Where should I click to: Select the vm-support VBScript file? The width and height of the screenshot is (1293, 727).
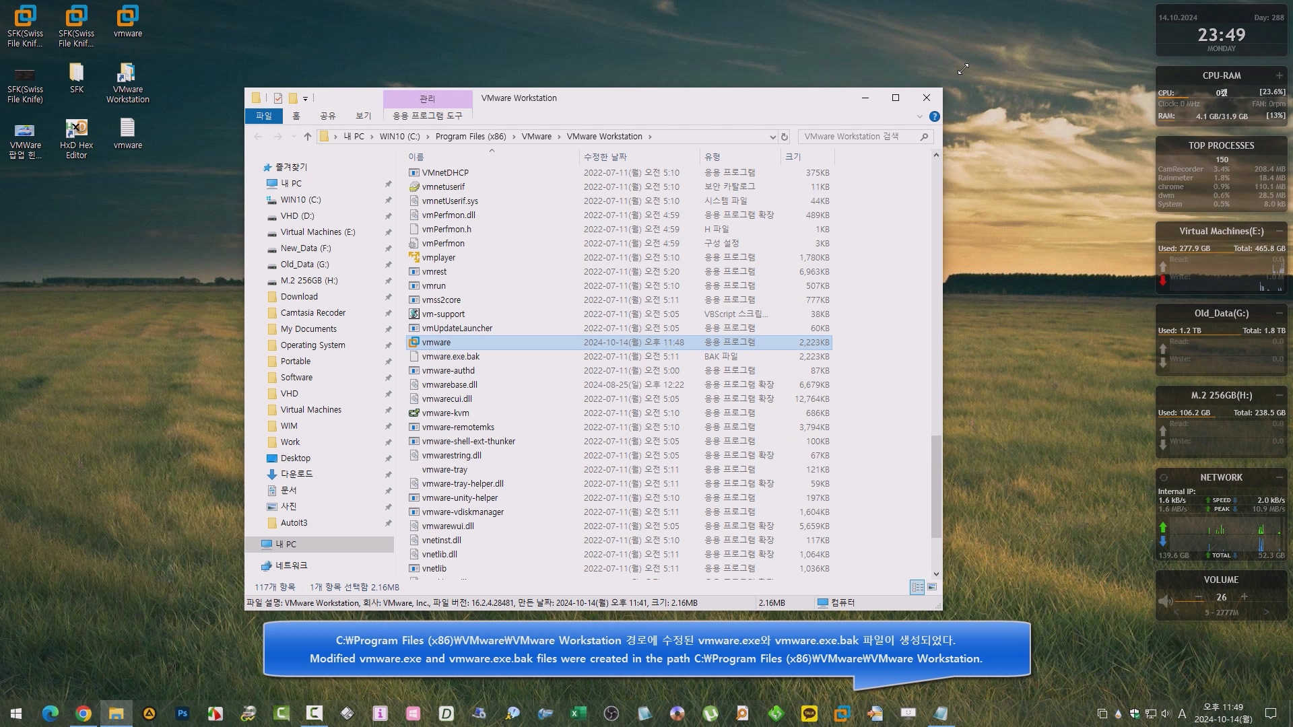point(443,314)
